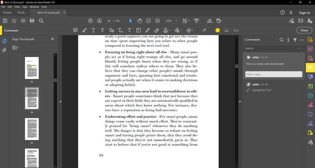The width and height of the screenshot is (315, 168).
Task: Click the Zoom out minus icon
Action: 148,21
